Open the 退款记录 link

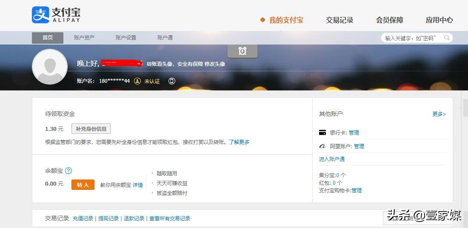pyautogui.click(x=134, y=219)
